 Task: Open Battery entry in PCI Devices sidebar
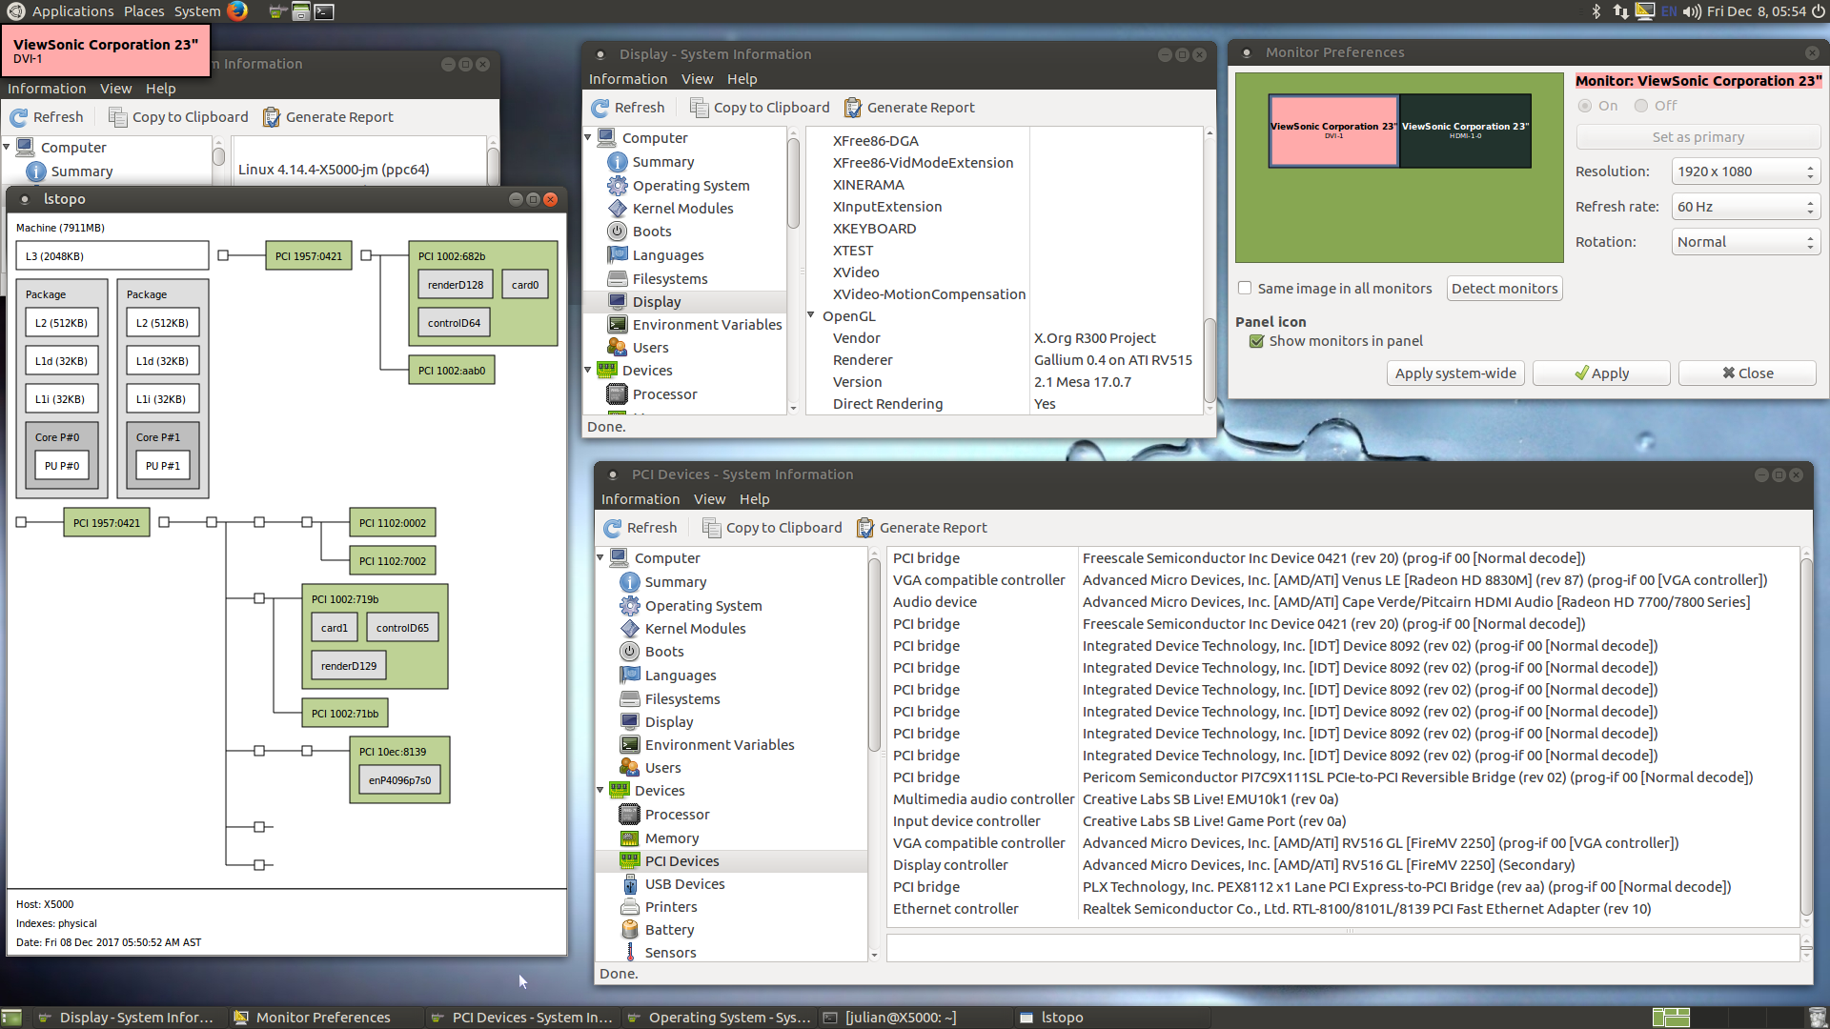tap(669, 930)
